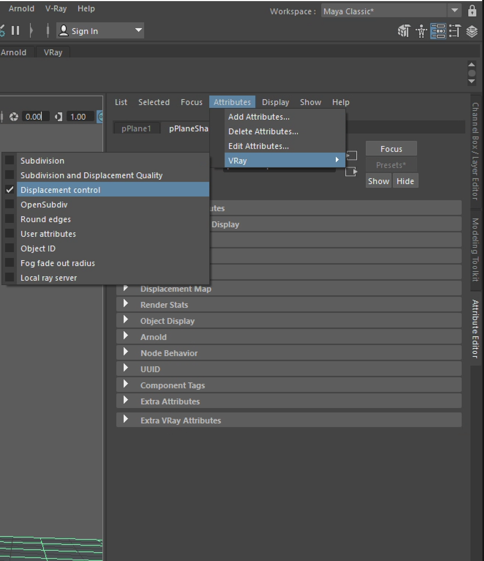Click the Hide button
Screen dimensions: 484x561
[x=405, y=181]
